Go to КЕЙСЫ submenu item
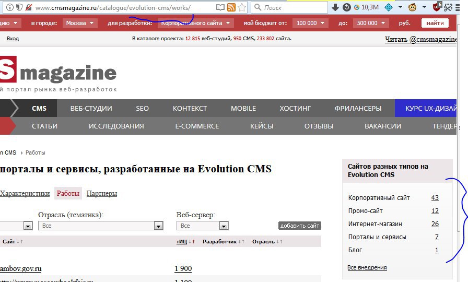The width and height of the screenshot is (468, 282). tap(262, 126)
